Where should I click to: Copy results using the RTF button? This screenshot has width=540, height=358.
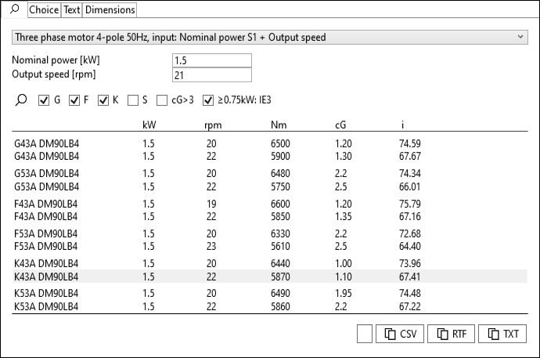[x=451, y=334]
